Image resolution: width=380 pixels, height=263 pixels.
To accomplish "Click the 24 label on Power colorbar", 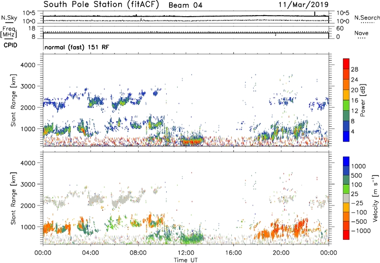I will 354,80.
